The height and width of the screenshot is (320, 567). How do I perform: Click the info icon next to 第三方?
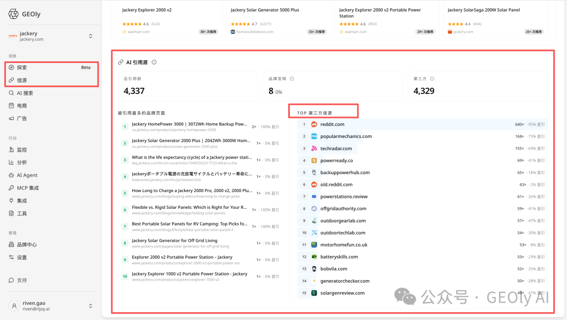click(432, 79)
